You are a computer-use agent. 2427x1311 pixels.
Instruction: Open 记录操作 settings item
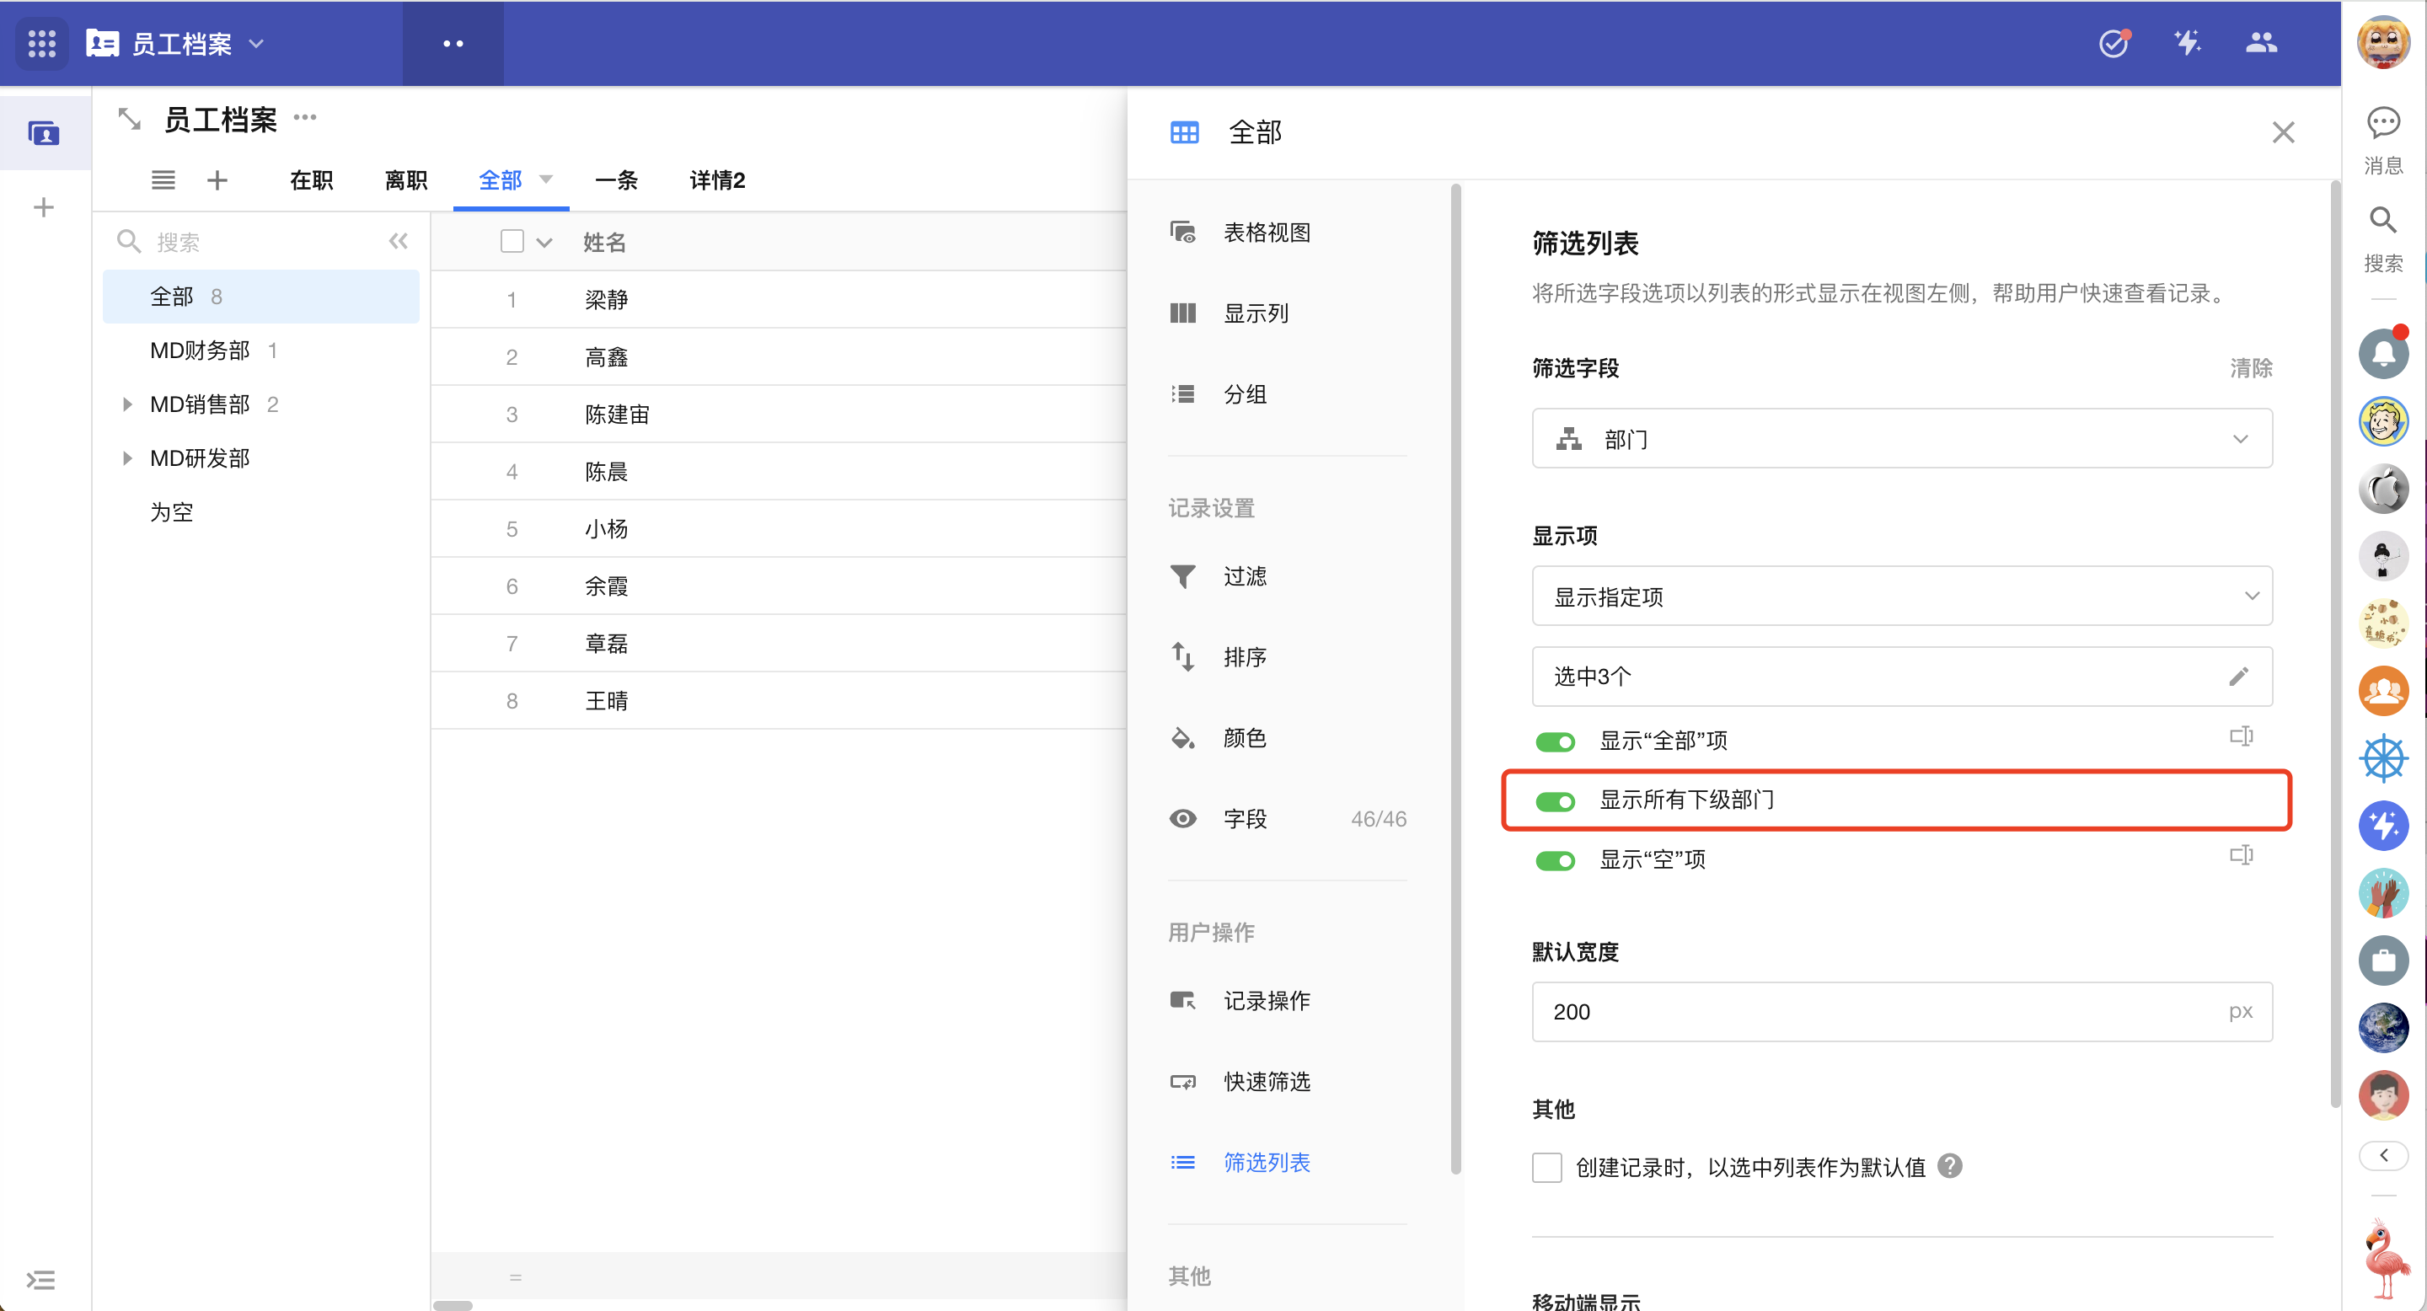pos(1287,1001)
